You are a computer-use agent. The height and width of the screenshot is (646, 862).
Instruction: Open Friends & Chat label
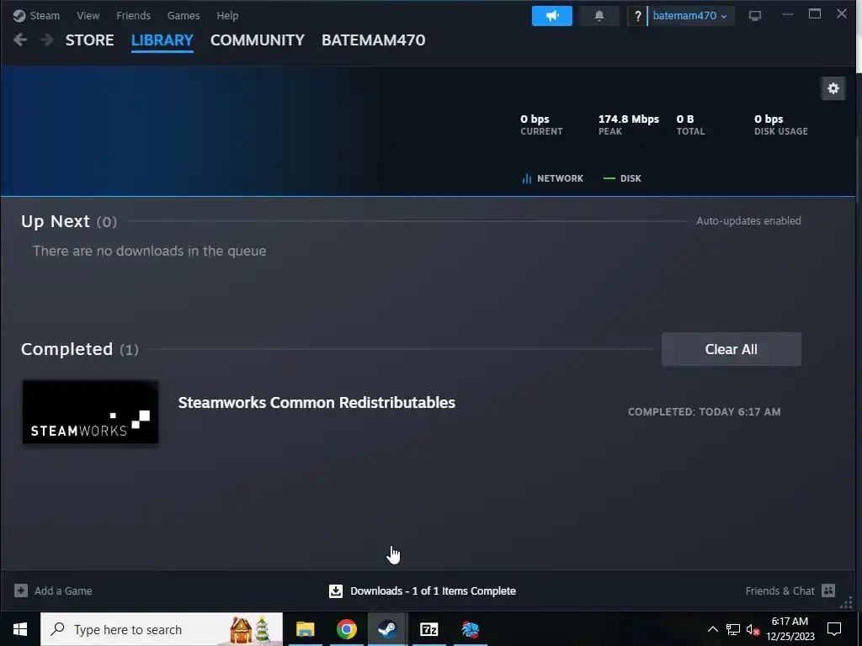[x=780, y=591]
